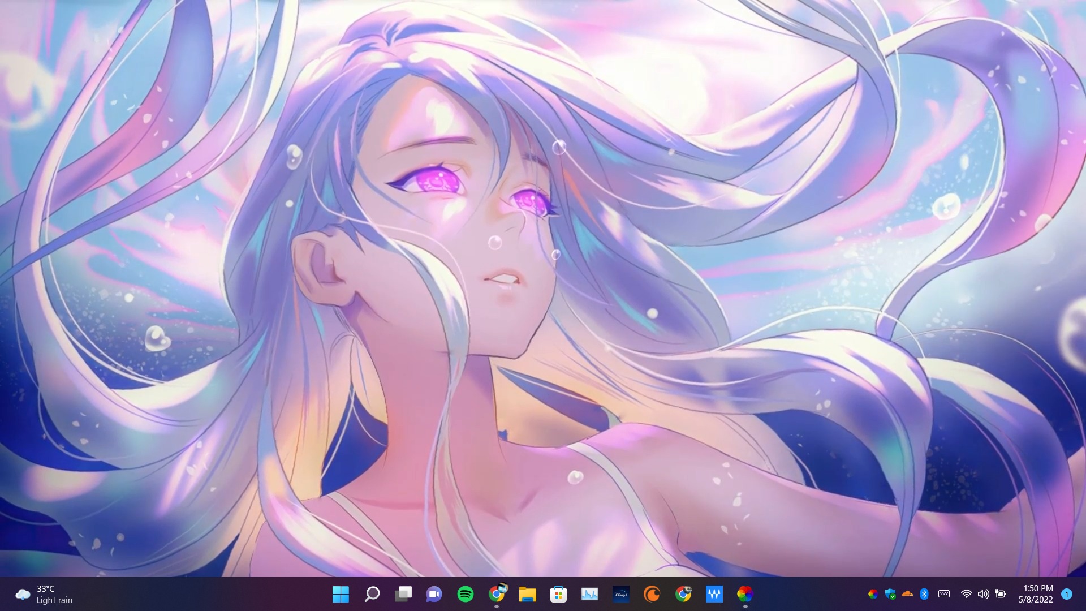Open the Chrome icon beside Spotify
The height and width of the screenshot is (611, 1086).
pyautogui.click(x=497, y=594)
